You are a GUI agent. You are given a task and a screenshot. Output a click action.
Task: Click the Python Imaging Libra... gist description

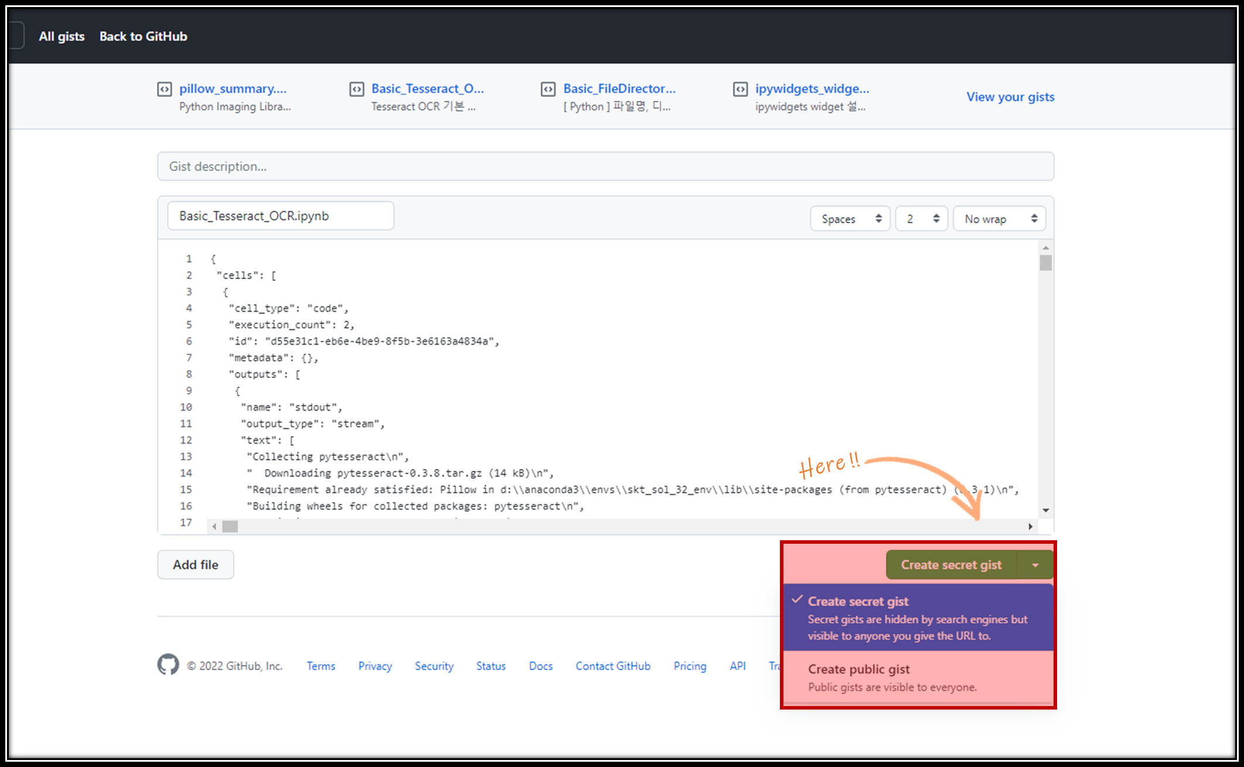coord(235,107)
